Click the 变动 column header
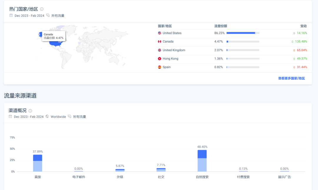Viewport: 318px width, 190px height. (x=303, y=26)
